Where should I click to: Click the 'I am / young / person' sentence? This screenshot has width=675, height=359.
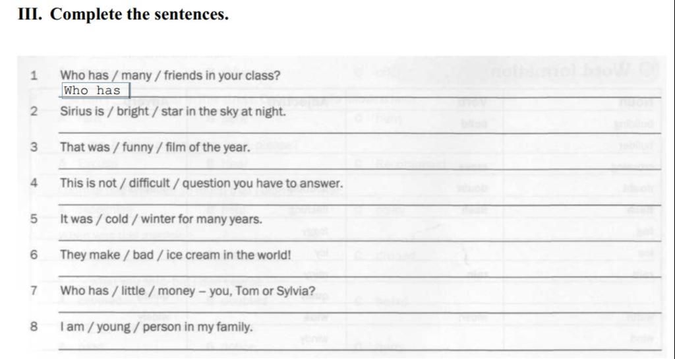point(156,327)
